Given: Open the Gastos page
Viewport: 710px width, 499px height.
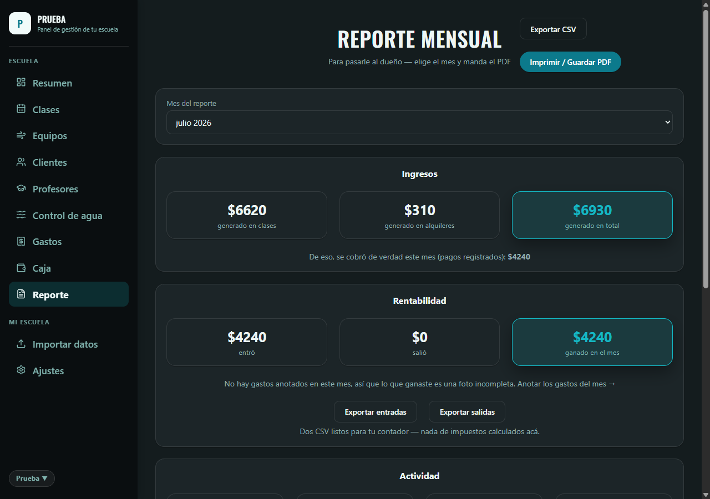Looking at the screenshot, I should [69, 242].
